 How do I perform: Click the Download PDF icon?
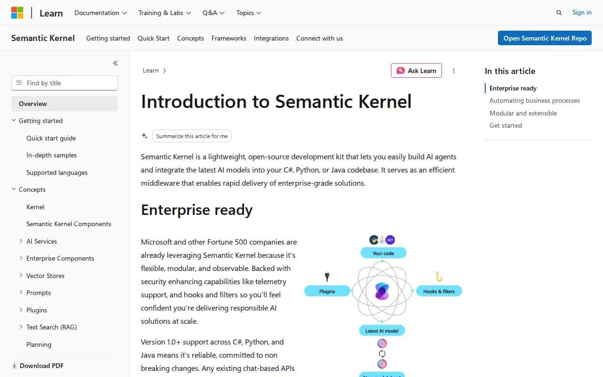[14, 366]
